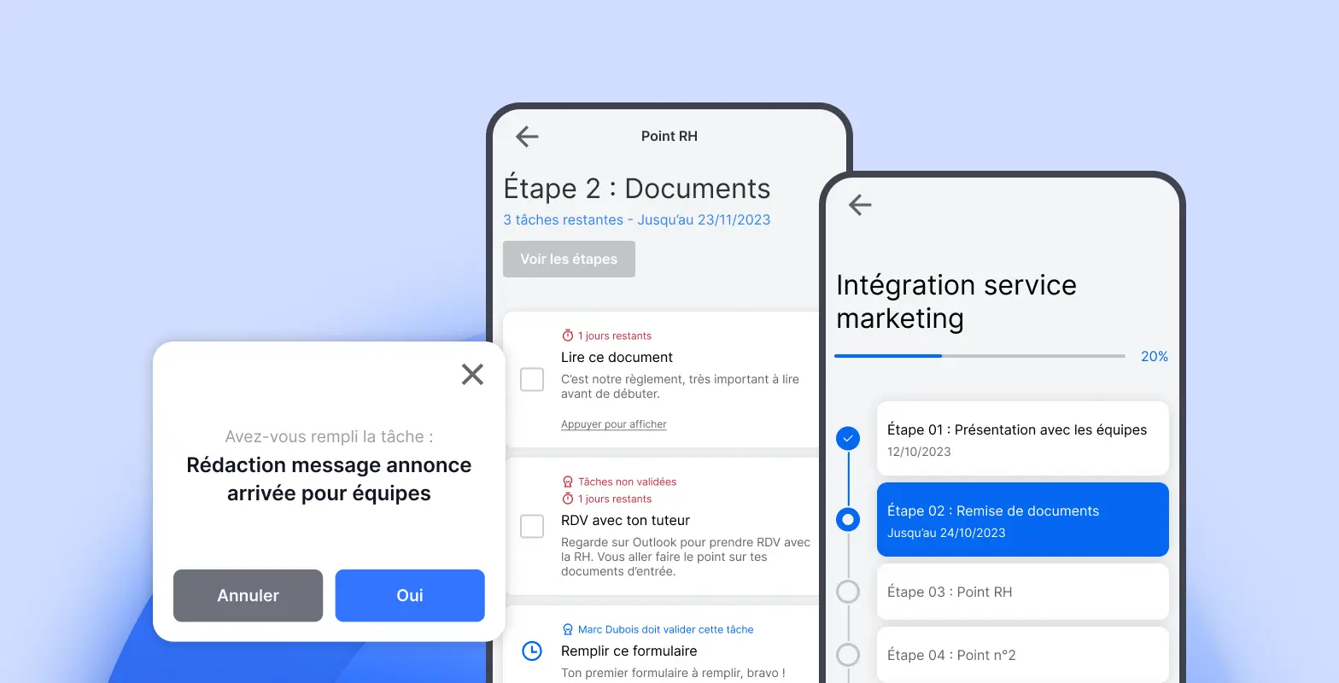This screenshot has height=683, width=1339.
Task: Click 1 jours restants above Lire ce document
Action: pyautogui.click(x=615, y=336)
